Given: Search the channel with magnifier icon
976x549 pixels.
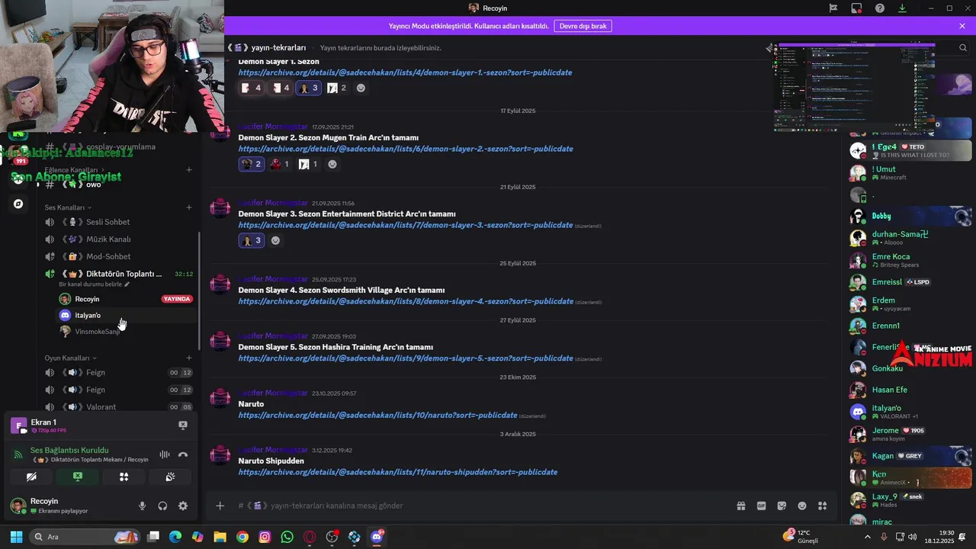Looking at the screenshot, I should click(963, 47).
